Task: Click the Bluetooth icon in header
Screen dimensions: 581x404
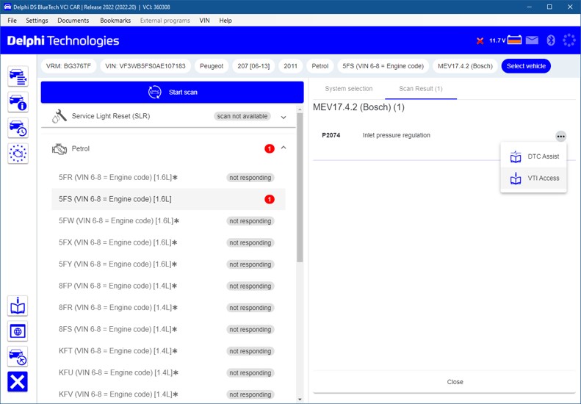Action: coord(551,40)
